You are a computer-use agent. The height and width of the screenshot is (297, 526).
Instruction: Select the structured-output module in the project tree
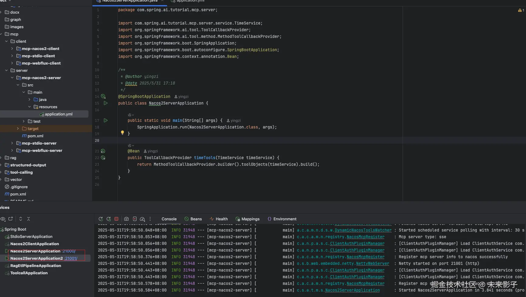tap(28, 165)
